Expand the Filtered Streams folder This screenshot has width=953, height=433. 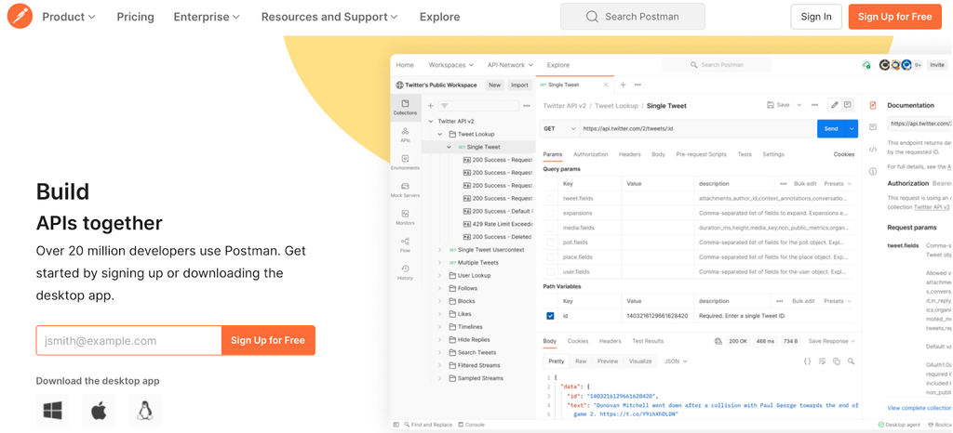(x=440, y=365)
